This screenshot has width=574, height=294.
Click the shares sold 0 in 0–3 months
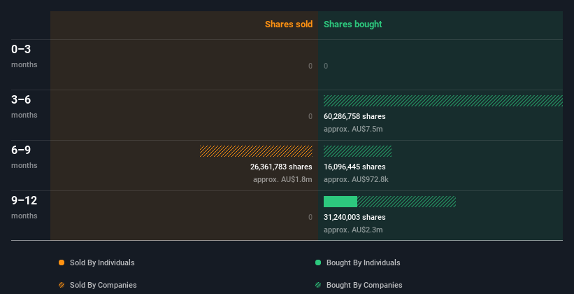pyautogui.click(x=310, y=66)
